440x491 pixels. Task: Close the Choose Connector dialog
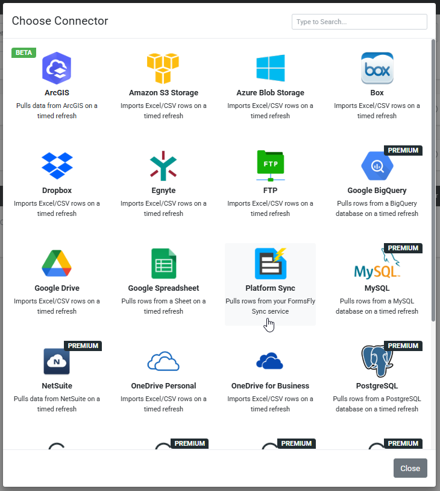tap(410, 468)
